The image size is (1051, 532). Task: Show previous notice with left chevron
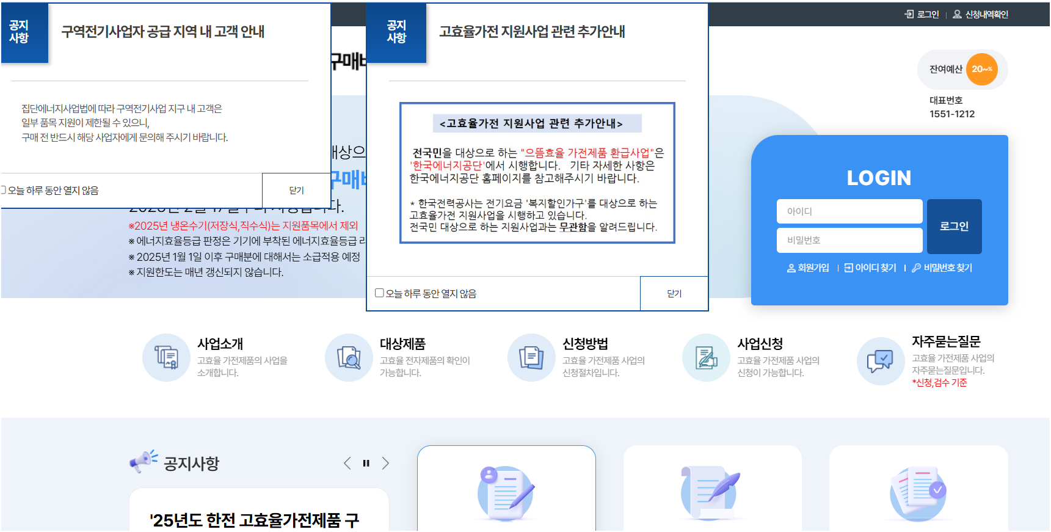tap(347, 464)
